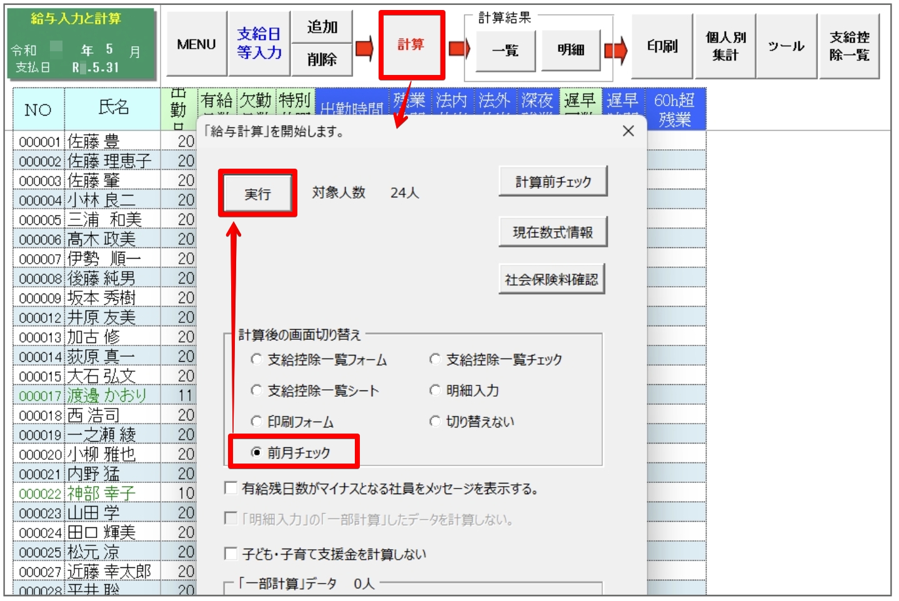Screen dimensions: 899x601
Task: Select the row for 小林 良二
Action: (x=104, y=200)
